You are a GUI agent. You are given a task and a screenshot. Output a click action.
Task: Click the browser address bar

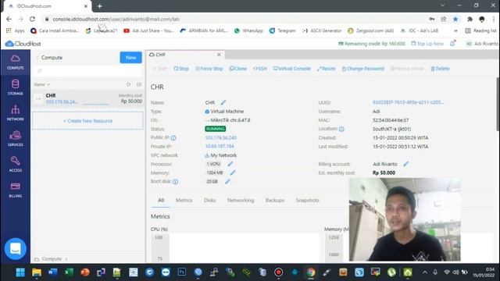(x=236, y=19)
